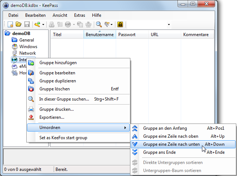Click the Find magnifier icon in toolbar

click(x=99, y=25)
